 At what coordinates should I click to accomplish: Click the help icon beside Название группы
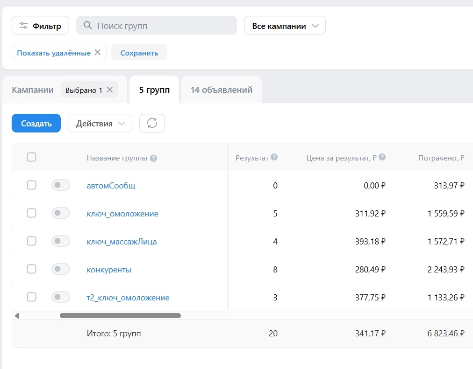tap(154, 158)
